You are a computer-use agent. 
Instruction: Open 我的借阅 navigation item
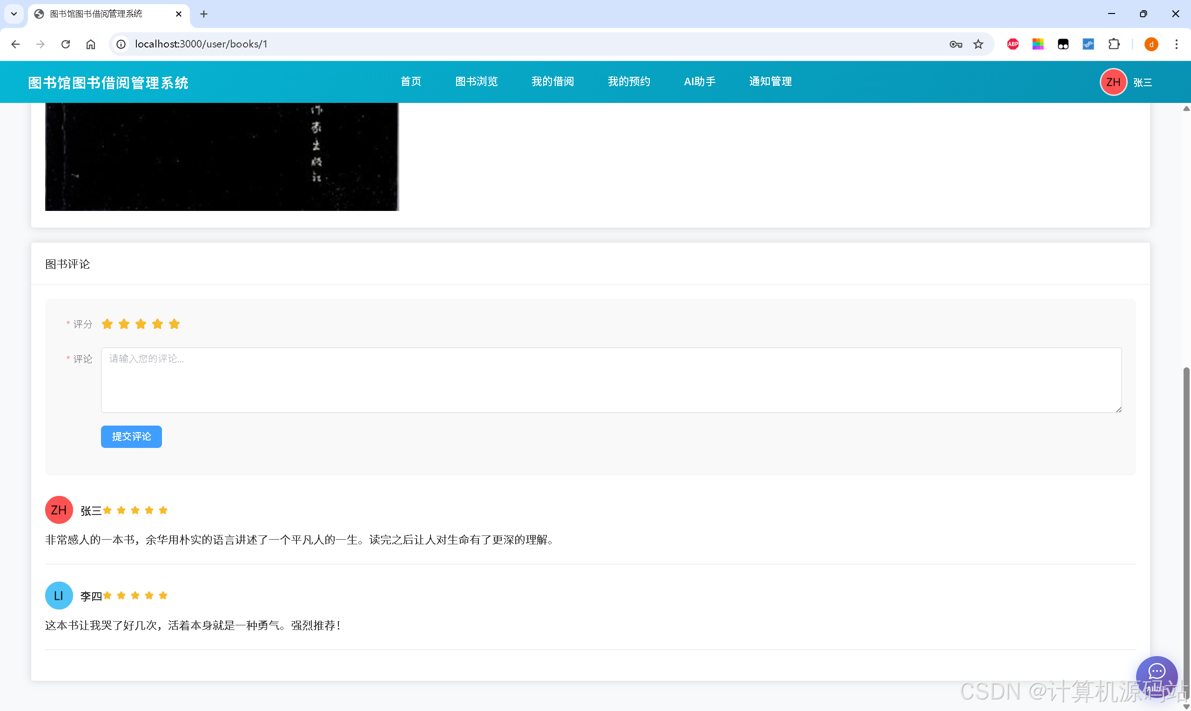pos(552,81)
